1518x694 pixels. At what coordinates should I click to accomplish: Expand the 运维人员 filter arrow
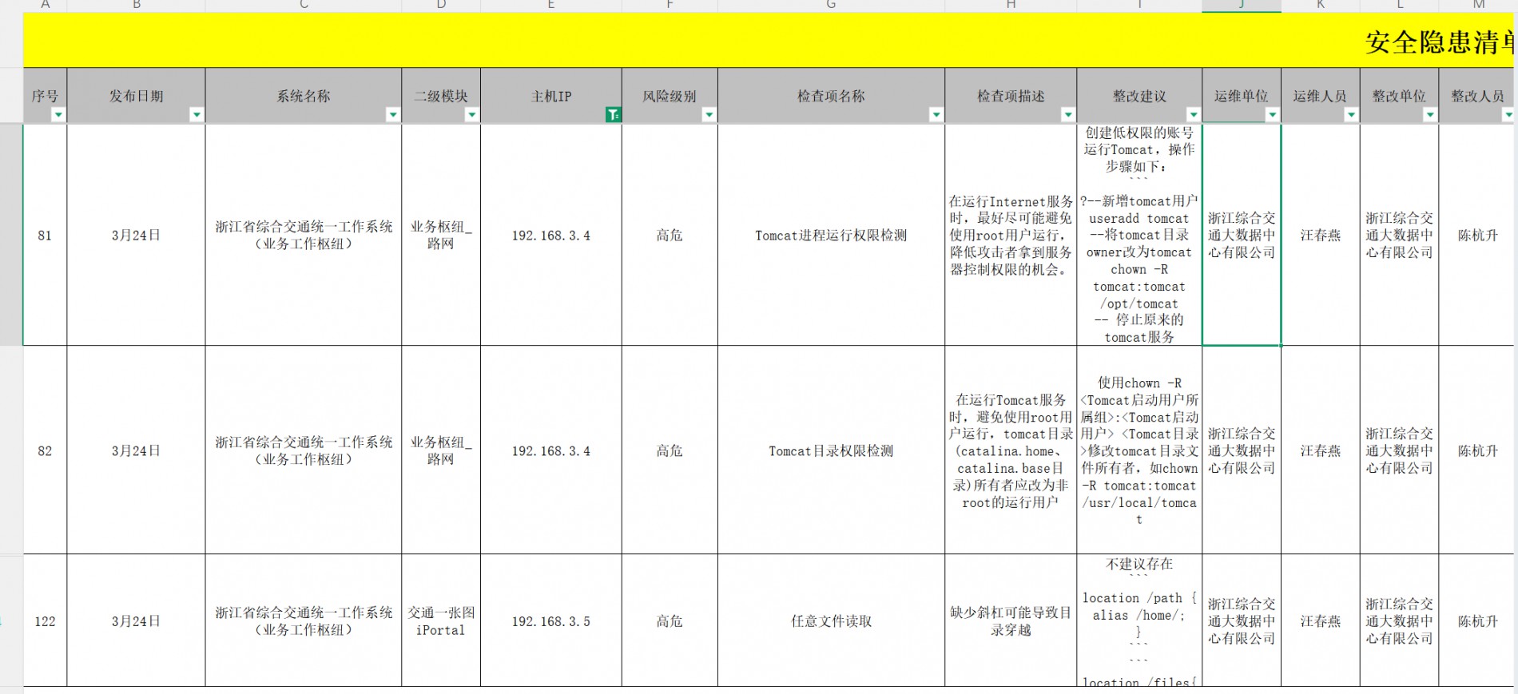point(1350,115)
